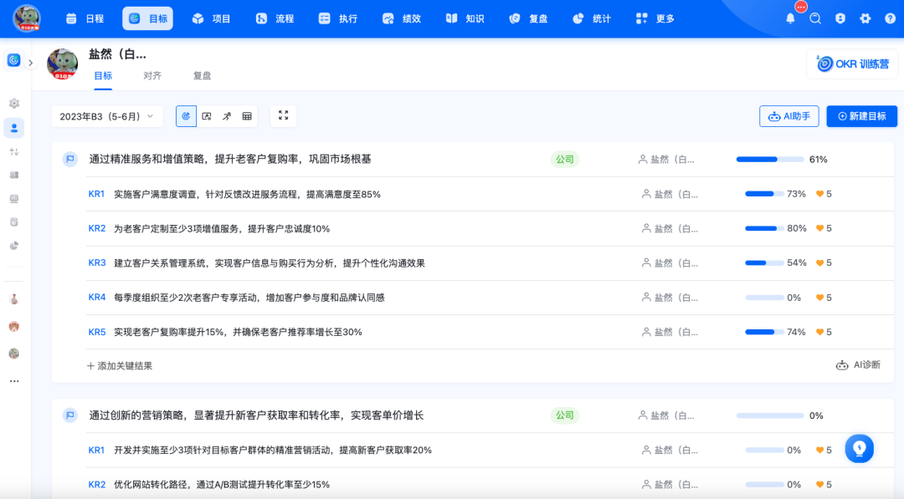
Task: Open KR2 优化网站转化路径 key result
Action: pos(221,485)
